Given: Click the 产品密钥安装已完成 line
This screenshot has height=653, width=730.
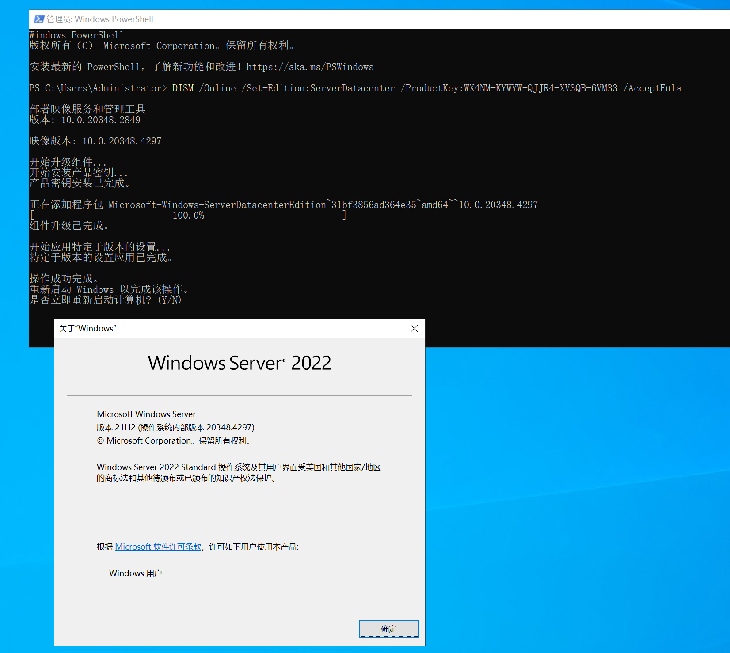Looking at the screenshot, I should pos(80,183).
